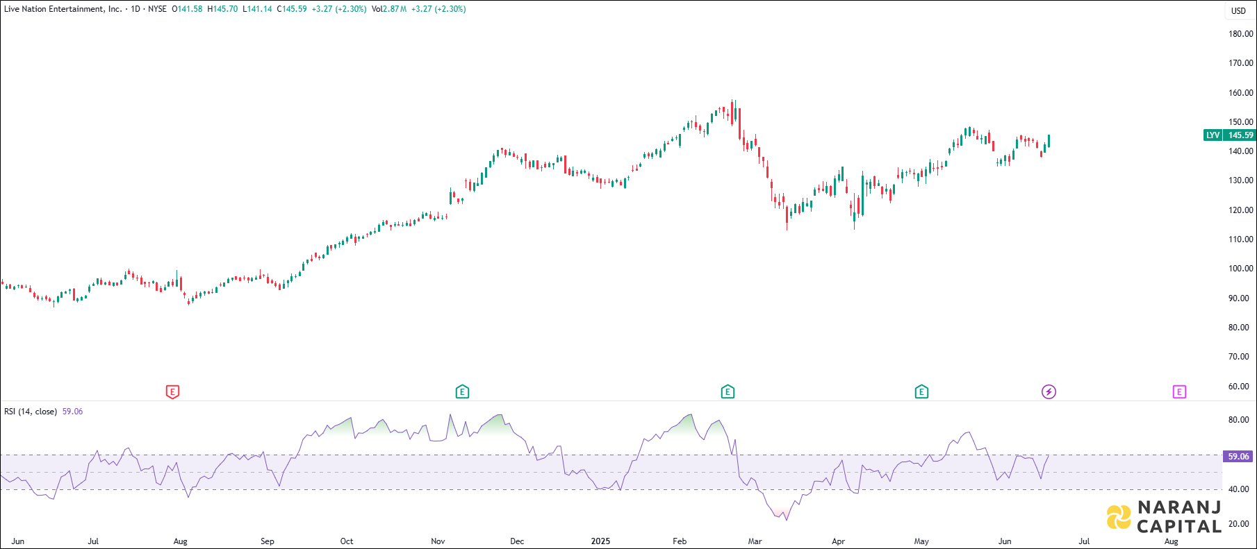The width and height of the screenshot is (1257, 549).
Task: Click the purple lightning event marker
Action: point(1049,392)
